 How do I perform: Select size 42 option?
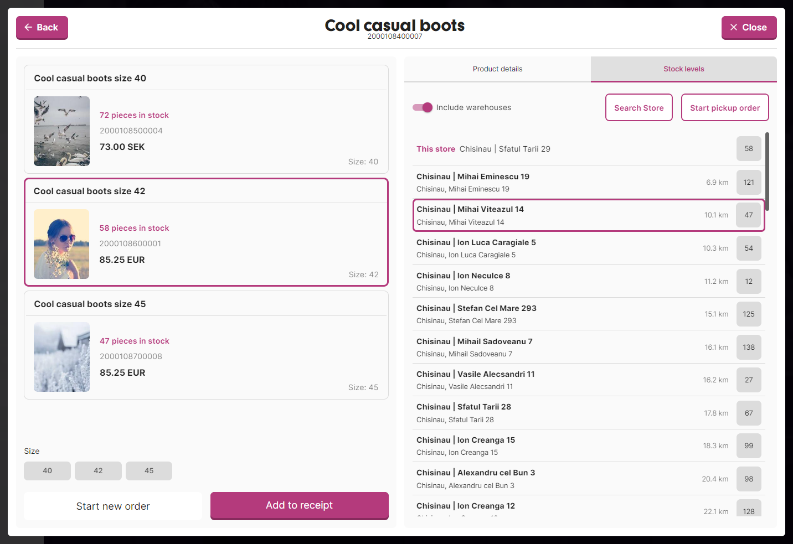tap(98, 470)
